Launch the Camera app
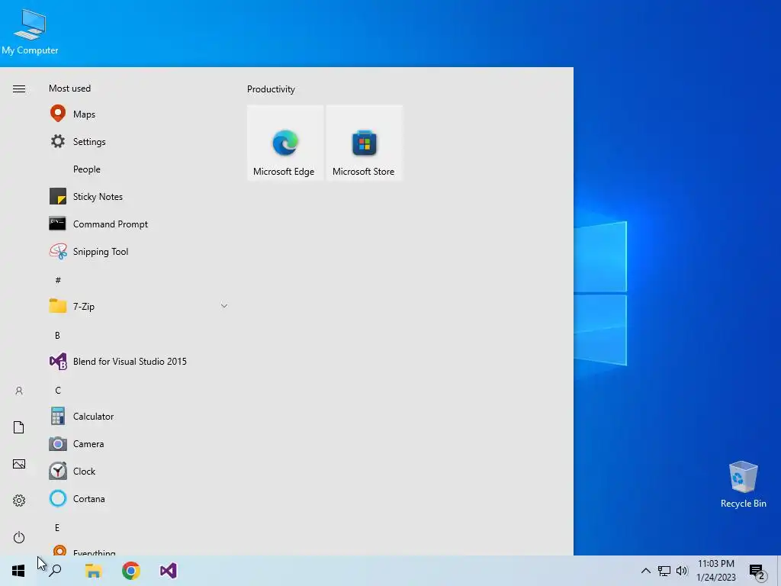The height and width of the screenshot is (586, 781). [140, 444]
